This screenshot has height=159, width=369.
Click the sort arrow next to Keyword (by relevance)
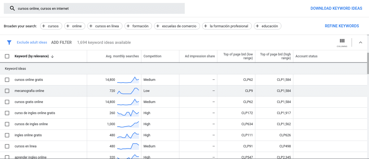[52, 56]
